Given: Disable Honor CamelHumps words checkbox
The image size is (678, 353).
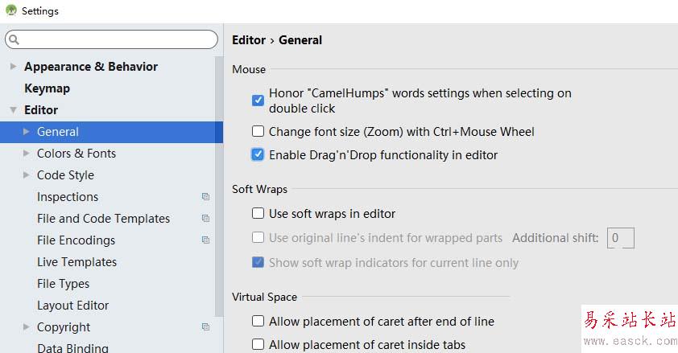Looking at the screenshot, I should coord(258,101).
